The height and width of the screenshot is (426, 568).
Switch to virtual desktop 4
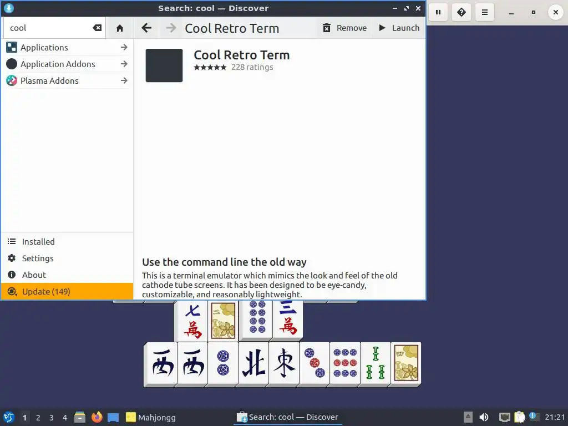tap(65, 418)
